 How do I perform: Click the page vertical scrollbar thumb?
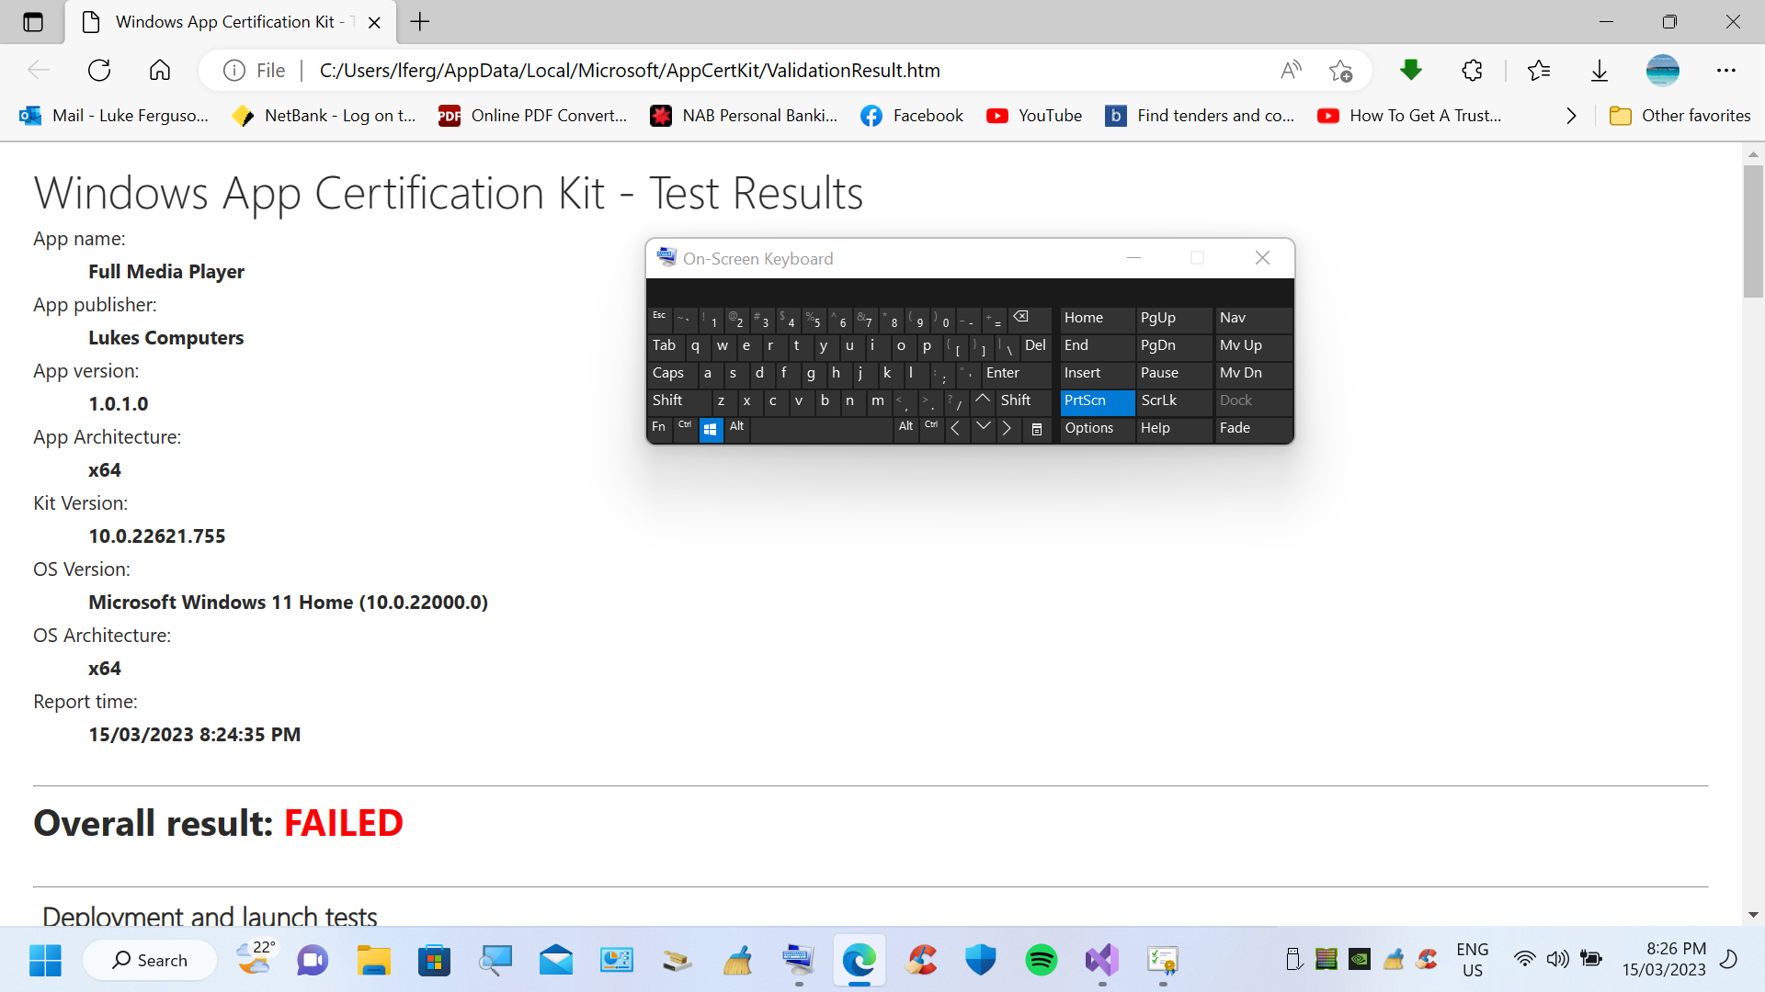1753,230
